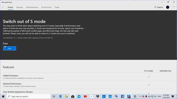This screenshot has width=177, height=99.
Task: Click the blue Get button
Action: click(x=9, y=48)
